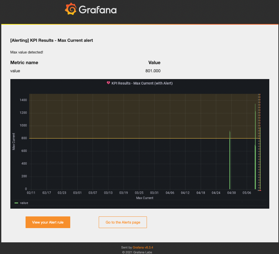Click the Max Current axis label
The width and height of the screenshot is (279, 254).
(14, 141)
